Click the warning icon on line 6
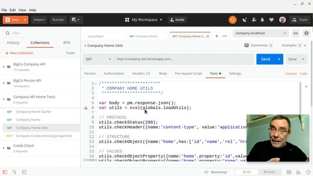 click(86, 108)
